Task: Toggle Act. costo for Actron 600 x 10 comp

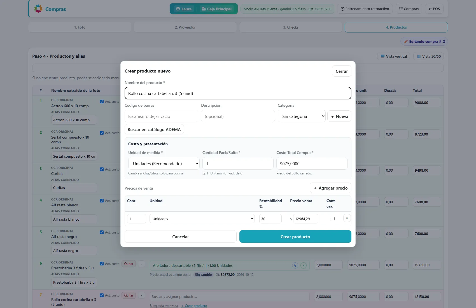Action: 102,102
